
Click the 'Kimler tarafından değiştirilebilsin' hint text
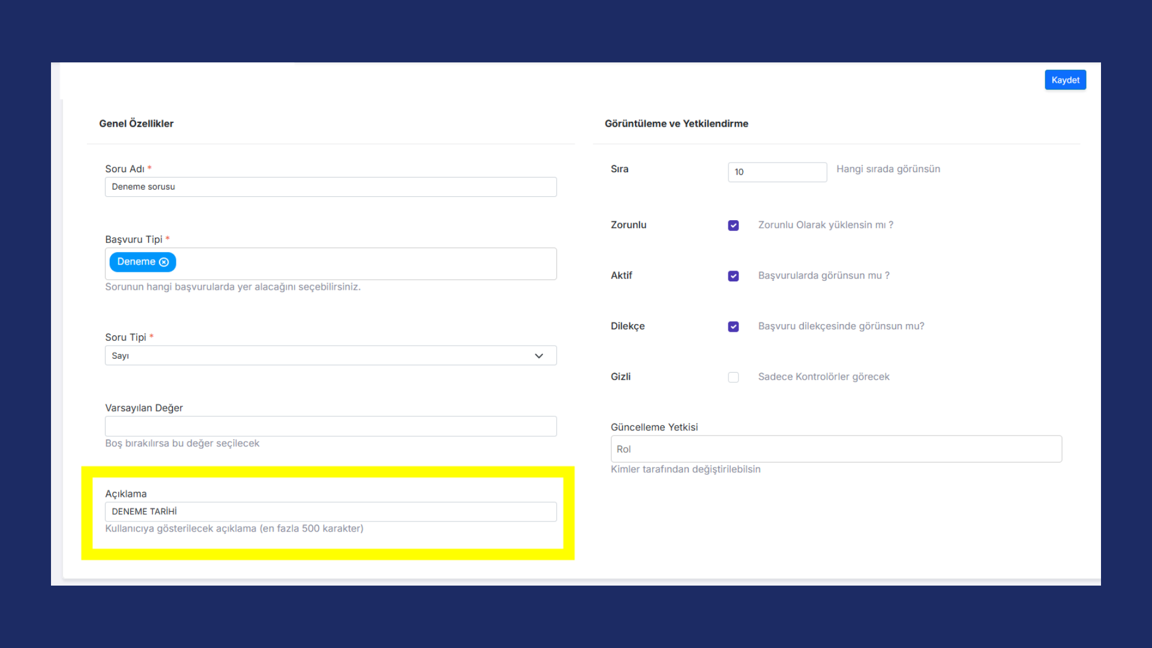click(x=685, y=469)
